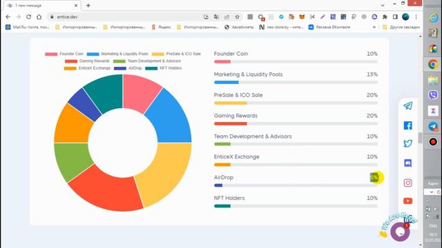Click the 'PreSale & ICO Sale' heading

tap(238, 95)
